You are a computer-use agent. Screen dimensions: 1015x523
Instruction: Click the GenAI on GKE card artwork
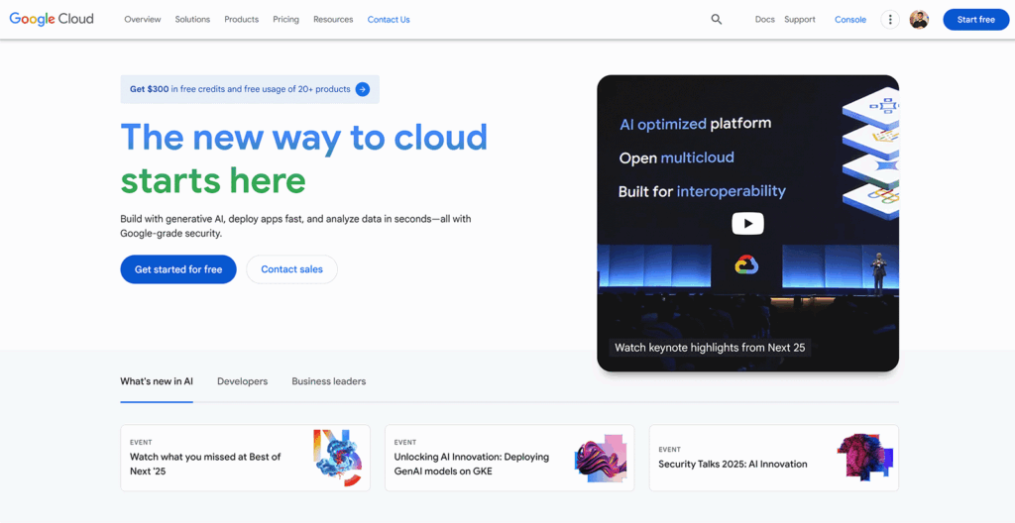(x=600, y=459)
